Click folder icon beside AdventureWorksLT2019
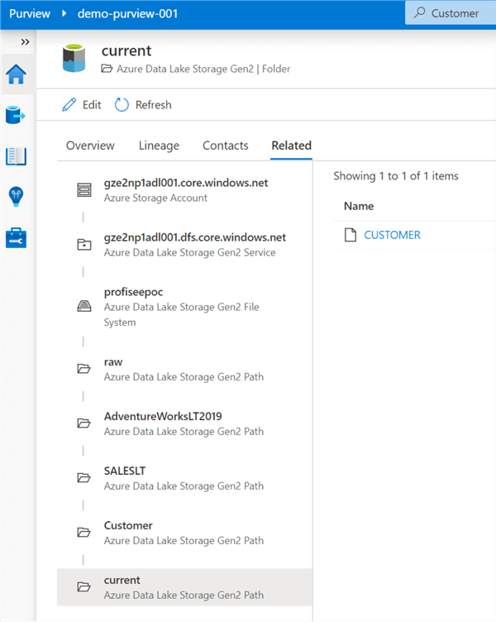The width and height of the screenshot is (496, 622). point(83,423)
